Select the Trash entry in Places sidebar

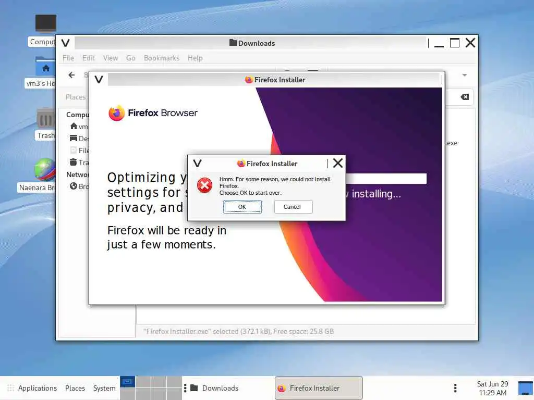pos(79,162)
